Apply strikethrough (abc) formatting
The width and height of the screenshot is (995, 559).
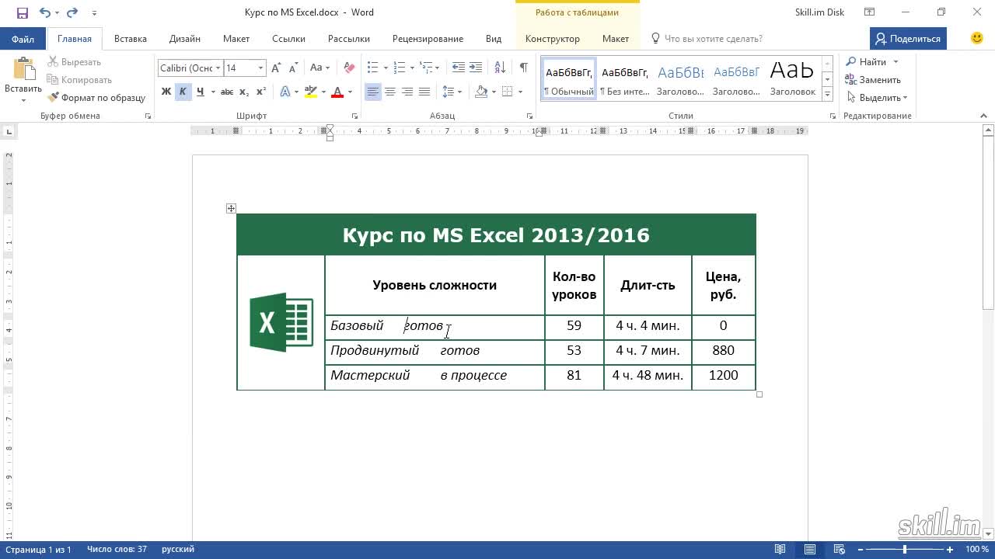point(227,92)
